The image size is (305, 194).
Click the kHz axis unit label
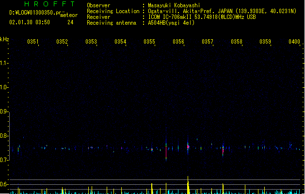pos(4,39)
